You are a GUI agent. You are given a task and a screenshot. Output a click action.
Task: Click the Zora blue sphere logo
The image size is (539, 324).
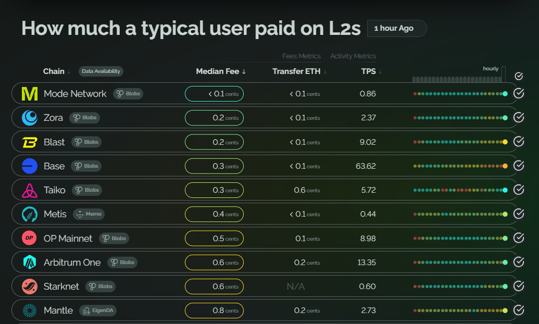tap(30, 118)
